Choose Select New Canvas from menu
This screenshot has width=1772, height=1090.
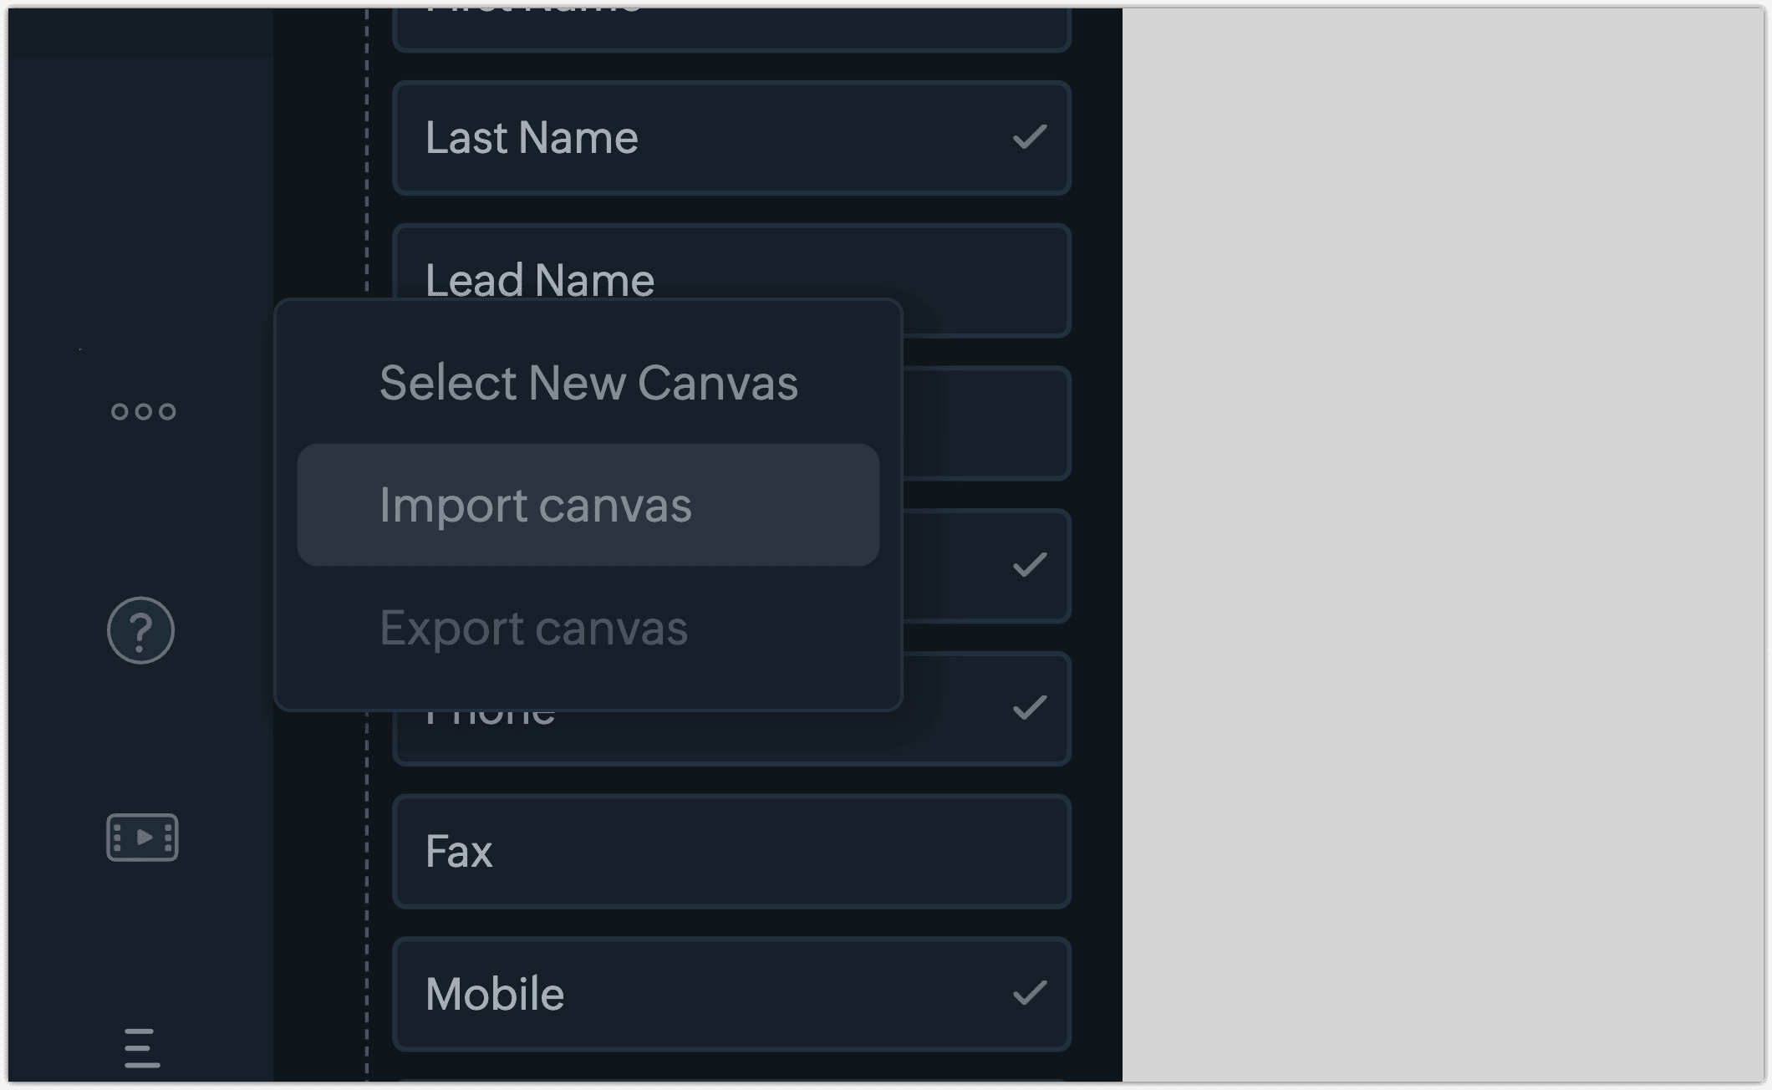click(588, 383)
